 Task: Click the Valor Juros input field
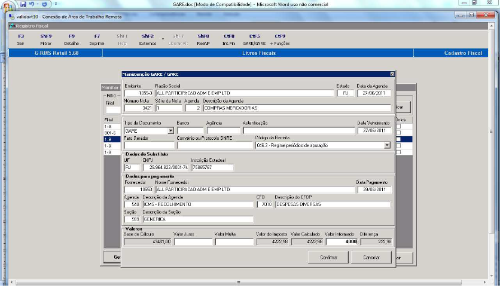coord(193,242)
